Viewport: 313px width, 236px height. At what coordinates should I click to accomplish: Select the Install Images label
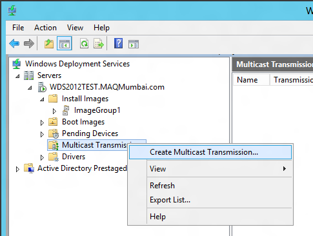click(85, 99)
